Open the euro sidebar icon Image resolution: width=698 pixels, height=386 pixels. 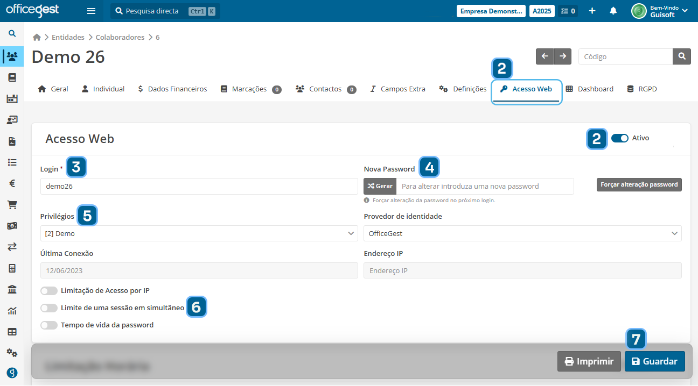(12, 183)
